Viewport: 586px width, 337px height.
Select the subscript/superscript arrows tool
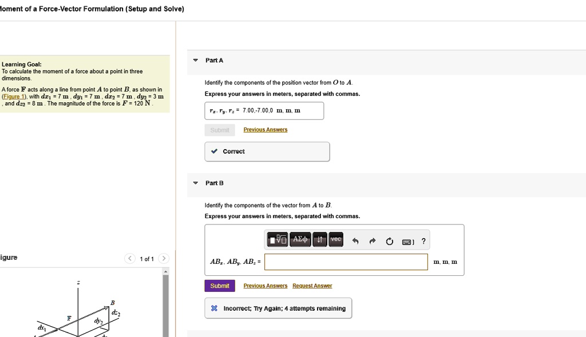tap(319, 239)
